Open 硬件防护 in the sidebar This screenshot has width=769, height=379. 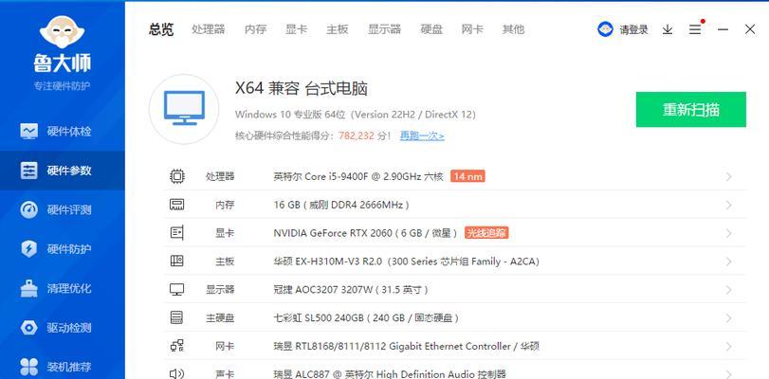click(63, 249)
